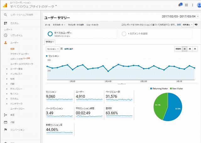Image resolution: width=201 pixels, height=143 pixels.
Task: Open the Google apps grid icon
Action: pos(186,5)
